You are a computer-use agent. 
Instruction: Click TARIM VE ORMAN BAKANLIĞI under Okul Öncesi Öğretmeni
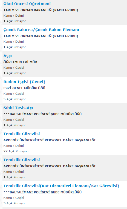tap(41, 10)
